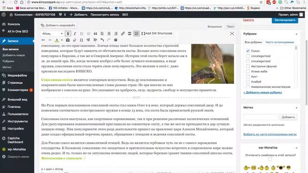Check the Алабай category checkbox
The image size is (308, 173).
(248, 82)
